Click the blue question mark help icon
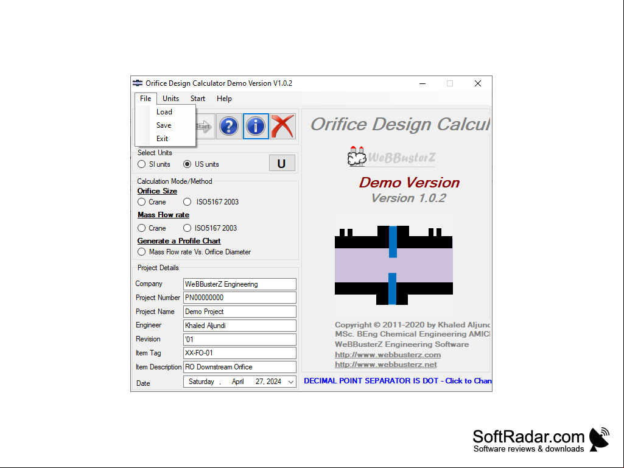Screen dimensions: 624x468 229,126
